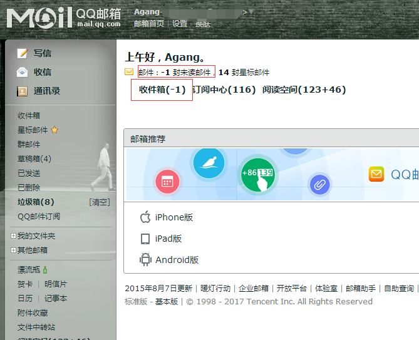Click the contacts address book icon
Viewport: 419px width, 340px height.
click(x=22, y=91)
